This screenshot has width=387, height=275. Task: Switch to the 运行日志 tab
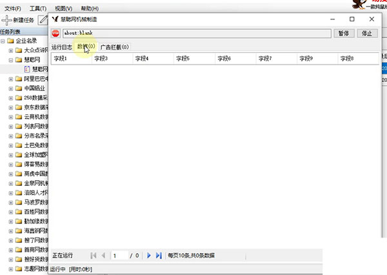pos(62,47)
